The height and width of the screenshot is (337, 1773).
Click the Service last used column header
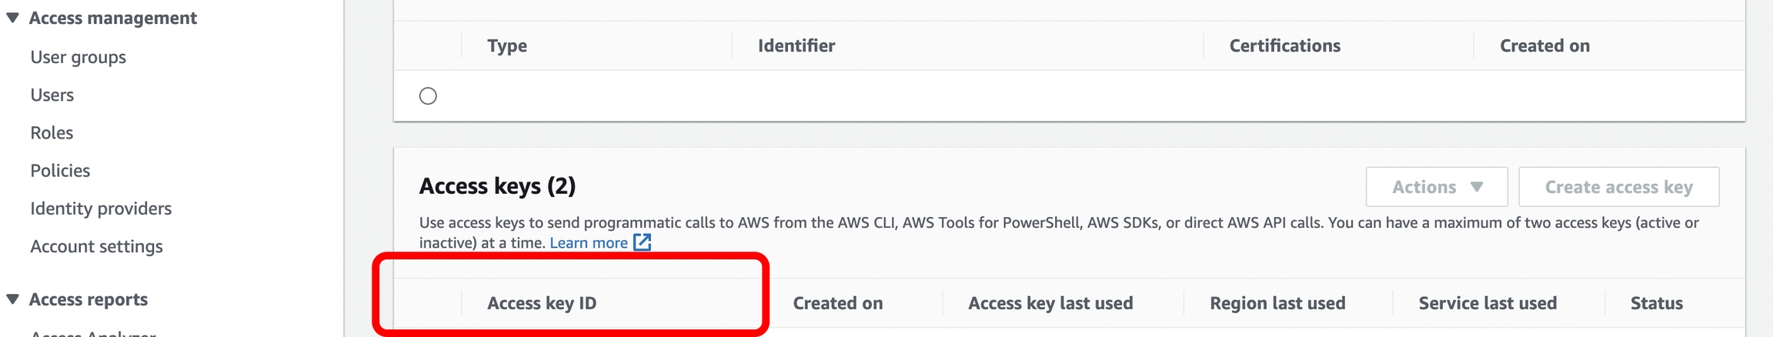tap(1488, 303)
